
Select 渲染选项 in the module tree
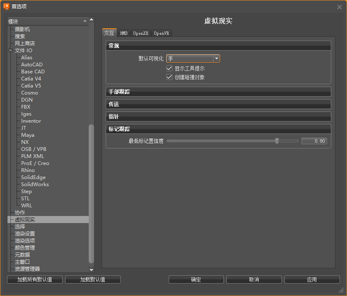tap(25, 241)
